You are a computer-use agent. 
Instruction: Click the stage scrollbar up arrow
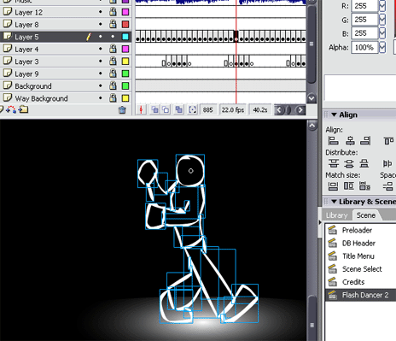coord(312,125)
